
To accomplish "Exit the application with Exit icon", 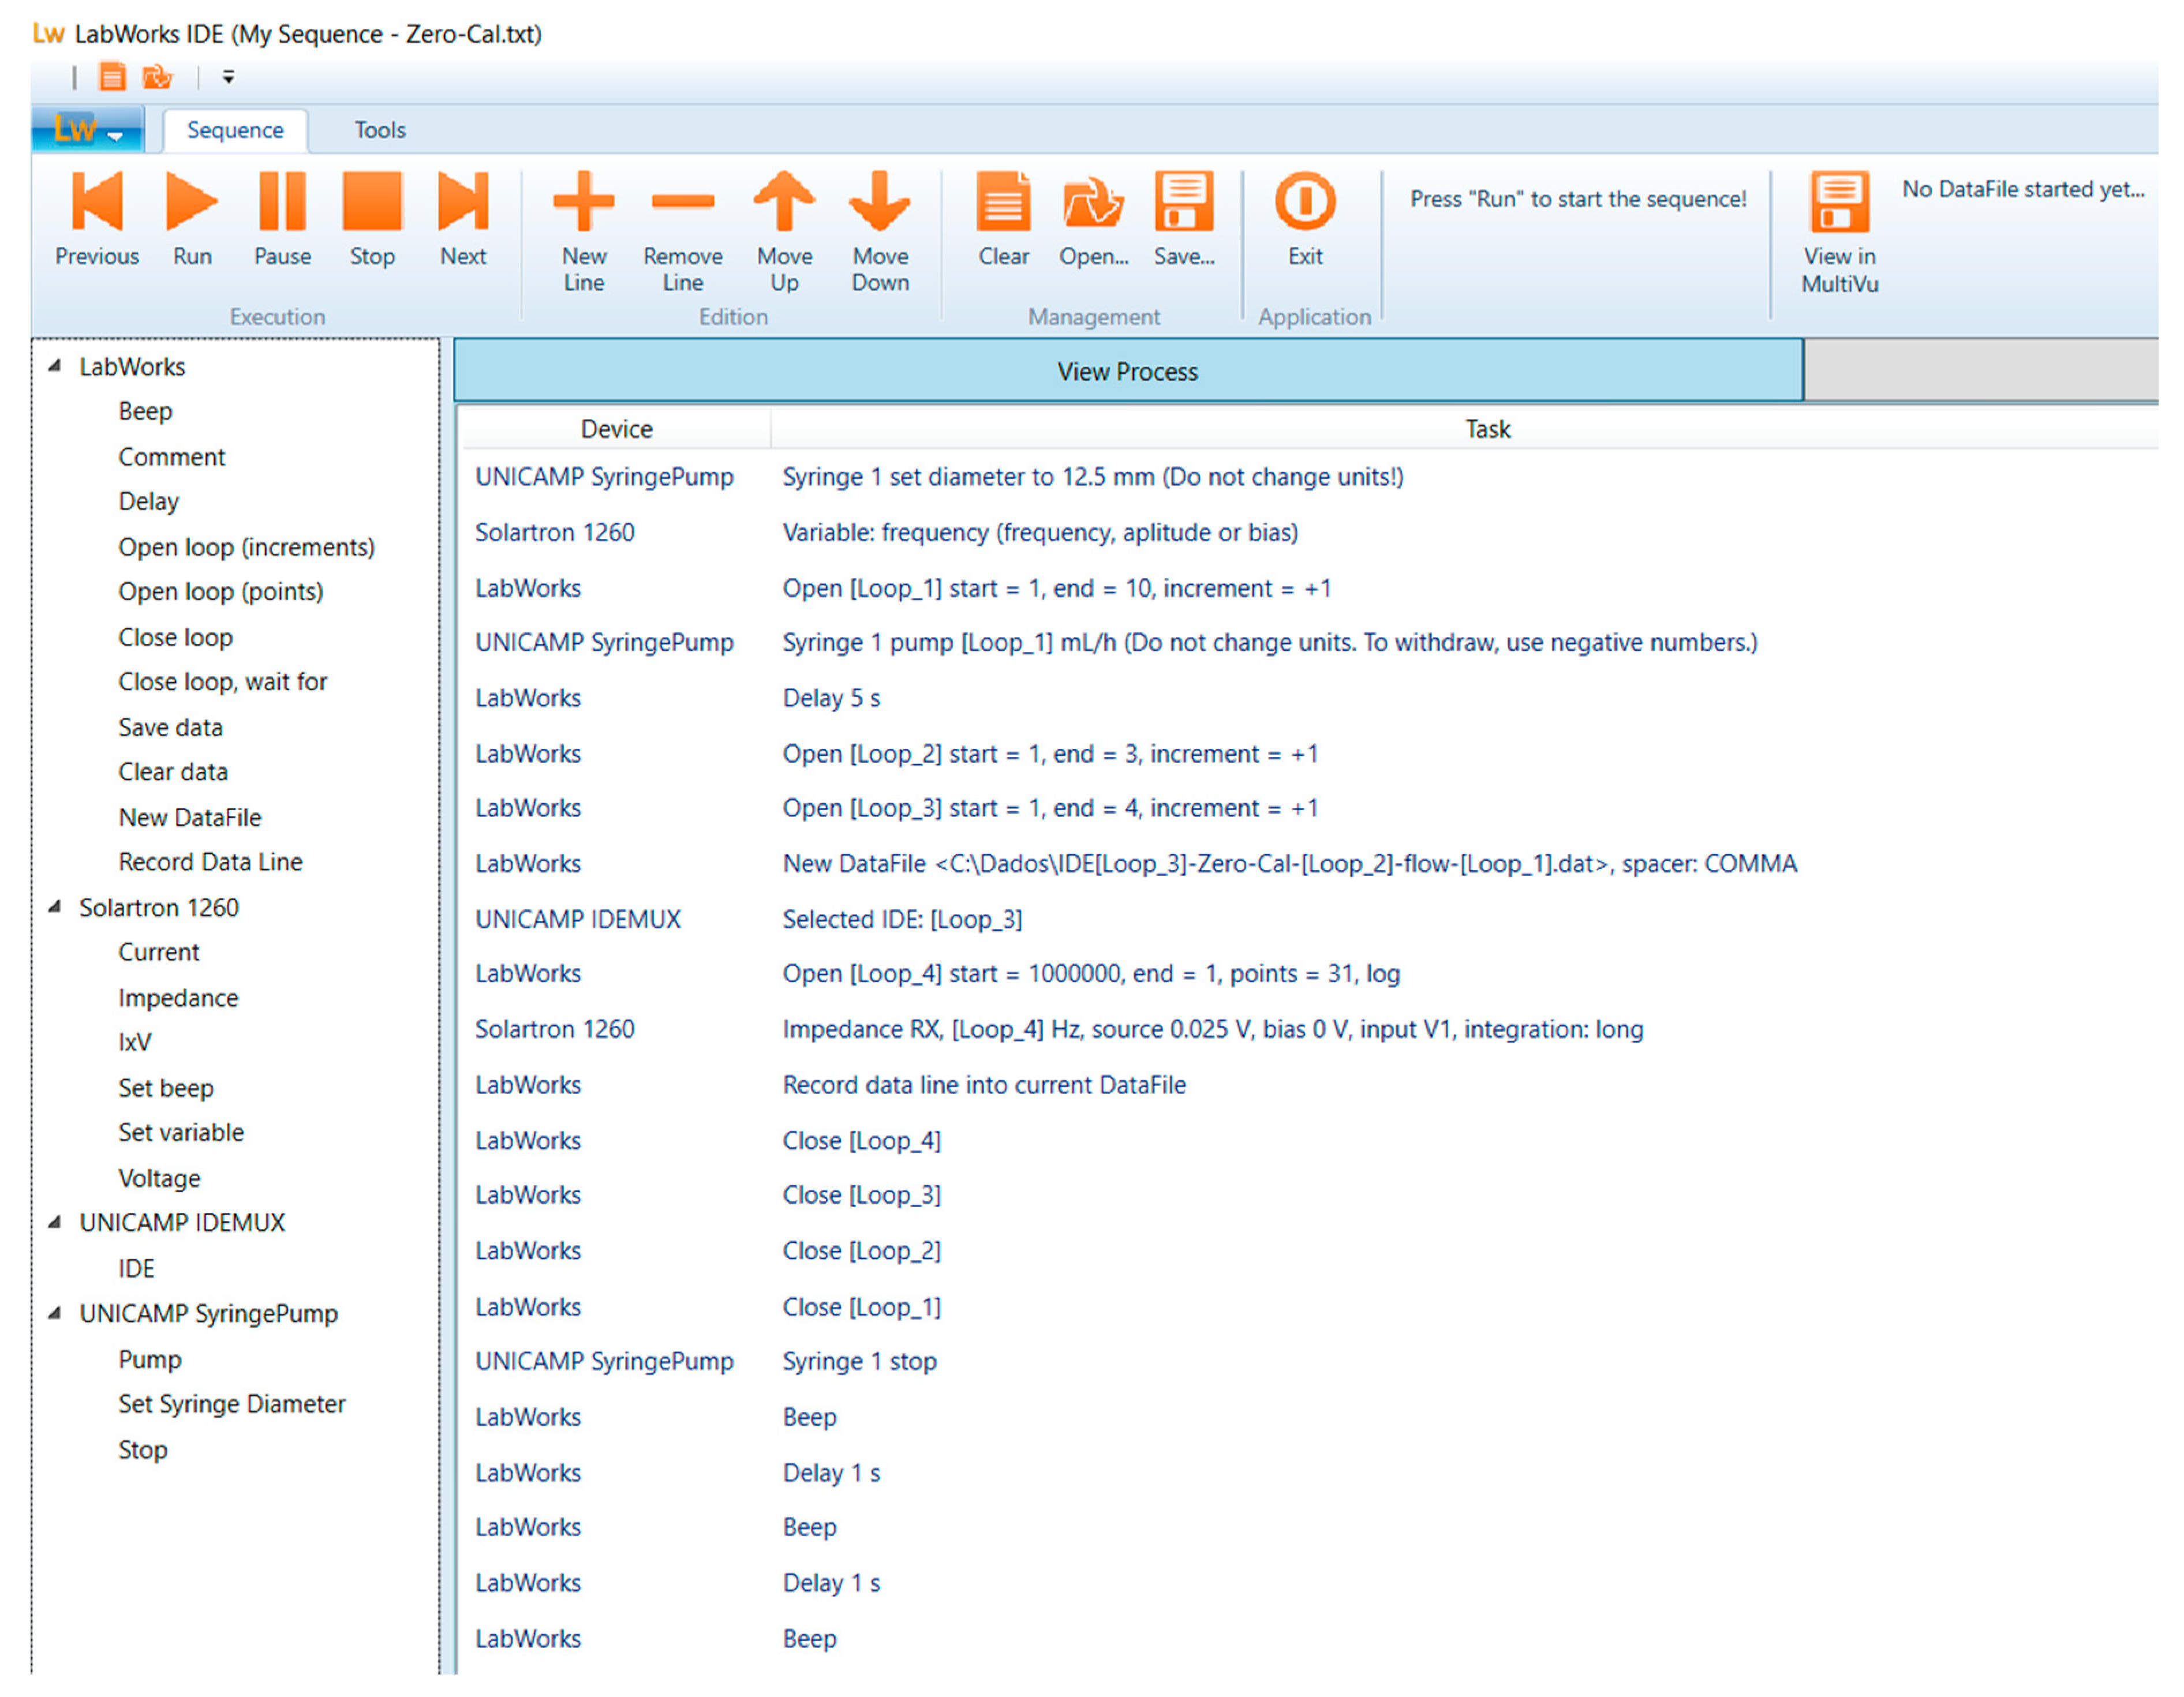I will 1305,202.
